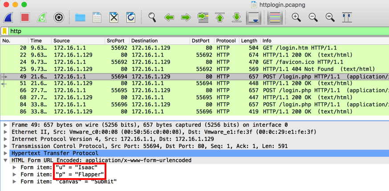Click the httplogin.pcapng title document icon
Screen dimensions: 389x191
click(254, 5)
